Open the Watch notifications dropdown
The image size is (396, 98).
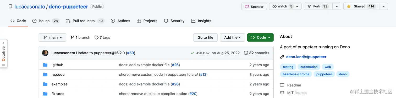(285, 6)
